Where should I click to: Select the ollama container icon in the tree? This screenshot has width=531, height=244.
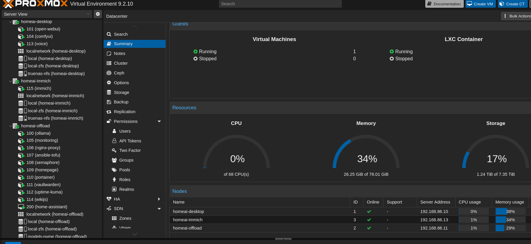click(x=21, y=133)
